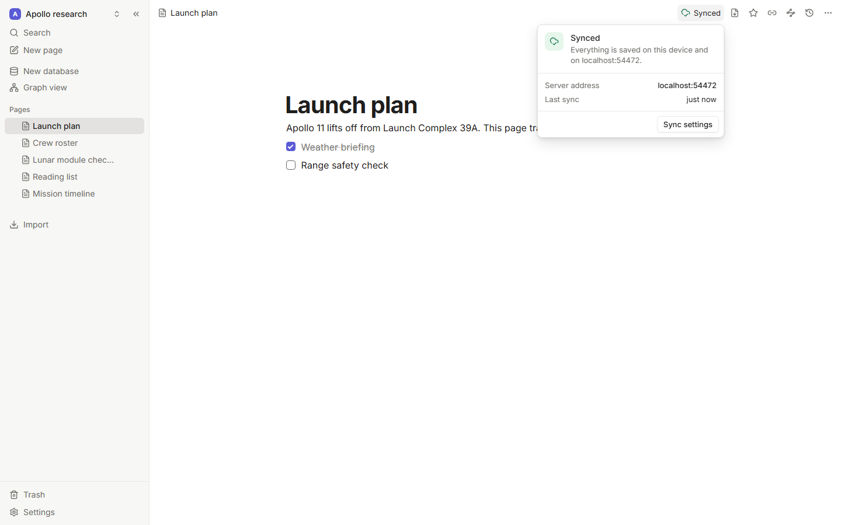Create a New database

(74, 71)
